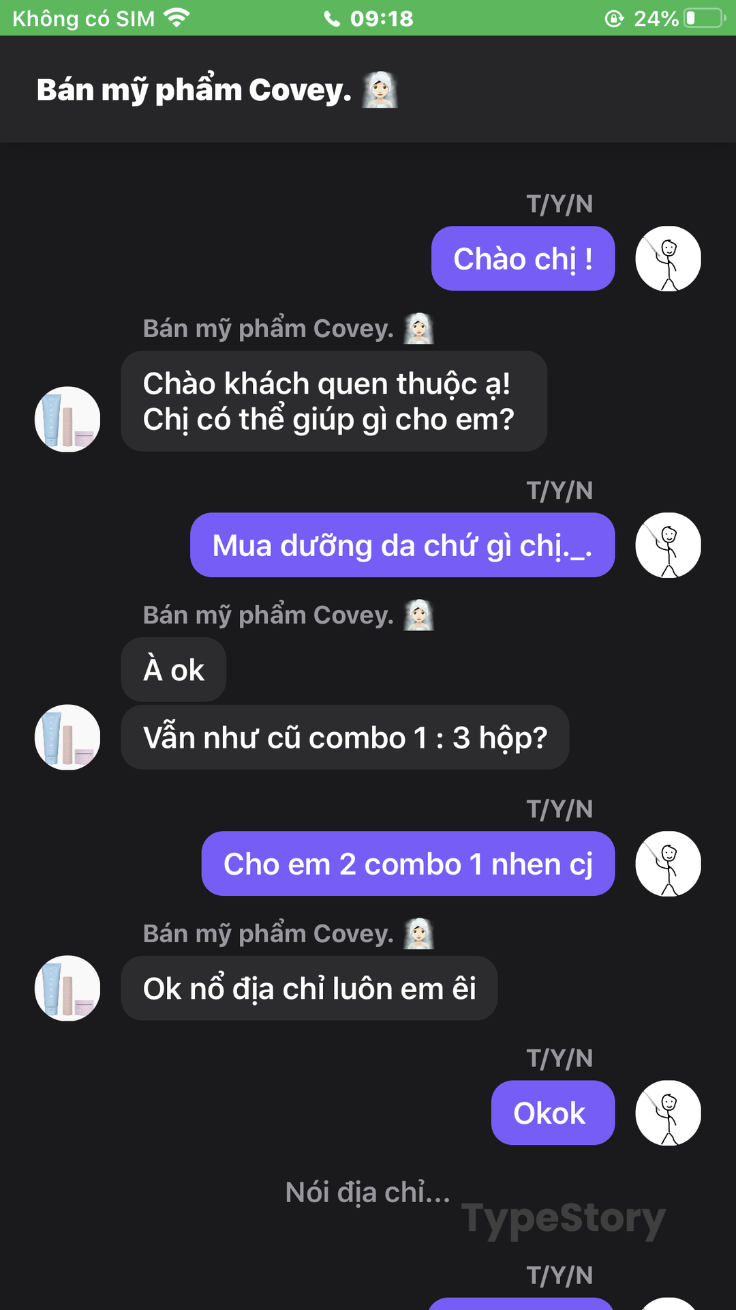Tap the stick-figure avatar beside "Okok"
Viewport: 736px width, 1310px height.
point(668,1113)
